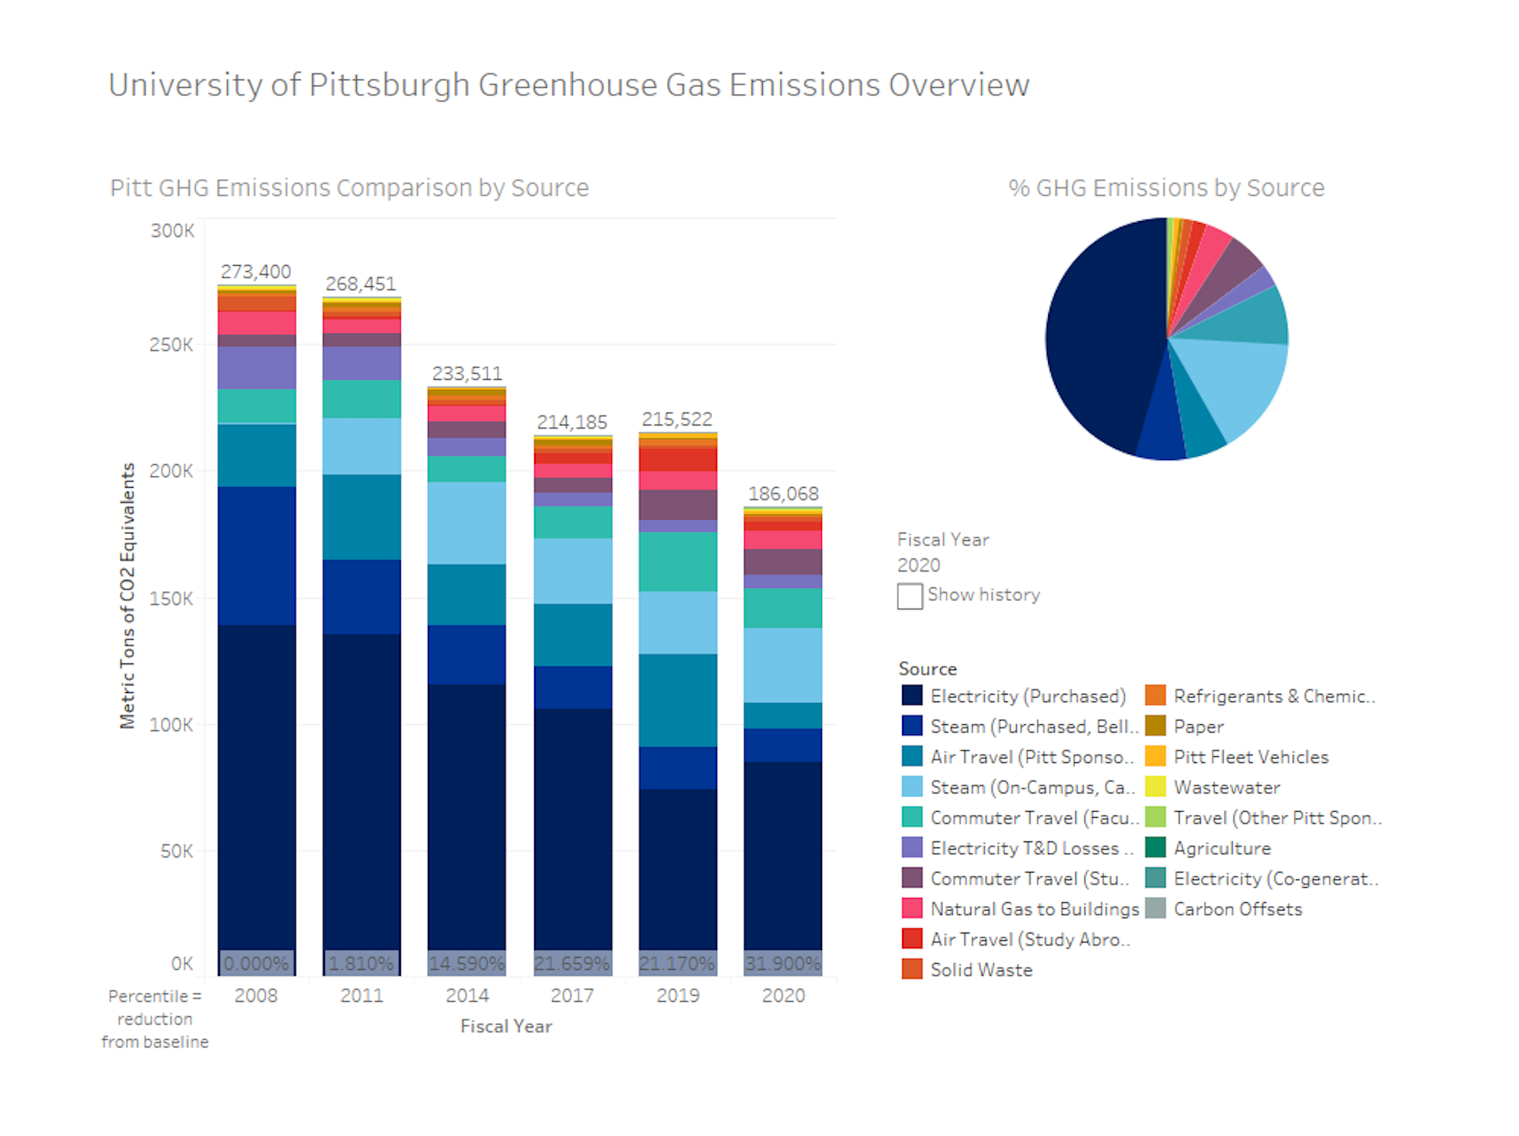Click the 14.590% reduction label

pos(467,963)
